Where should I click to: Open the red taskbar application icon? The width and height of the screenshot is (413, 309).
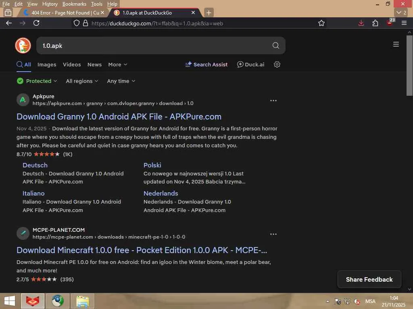coord(33,301)
